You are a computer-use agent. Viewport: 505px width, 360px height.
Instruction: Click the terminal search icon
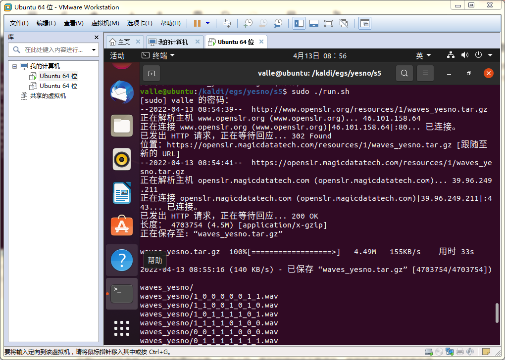(404, 73)
